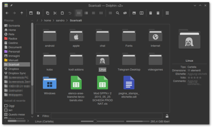Viewport: 213px width, 128px height.
Task: Click the 'sandro' breadcrumb segment
Action: click(60, 20)
